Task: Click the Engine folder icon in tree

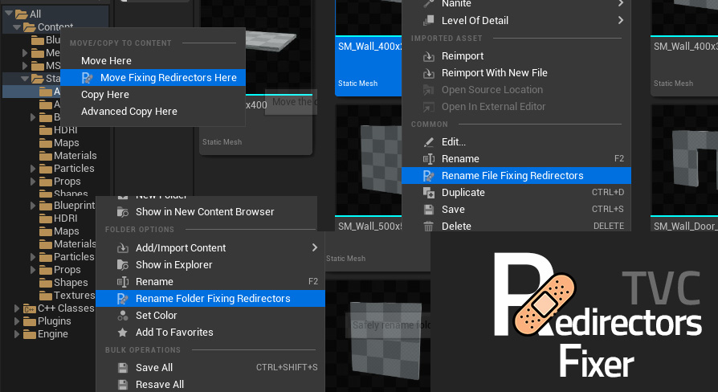Action: [29, 334]
